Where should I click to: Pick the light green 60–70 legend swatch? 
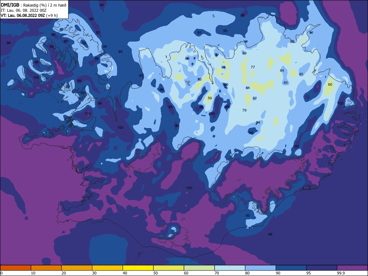199,268
